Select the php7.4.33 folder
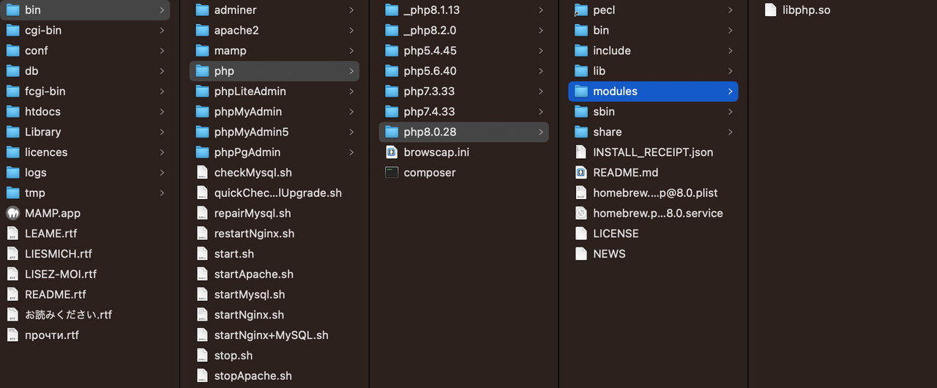This screenshot has height=388, width=937. point(429,112)
